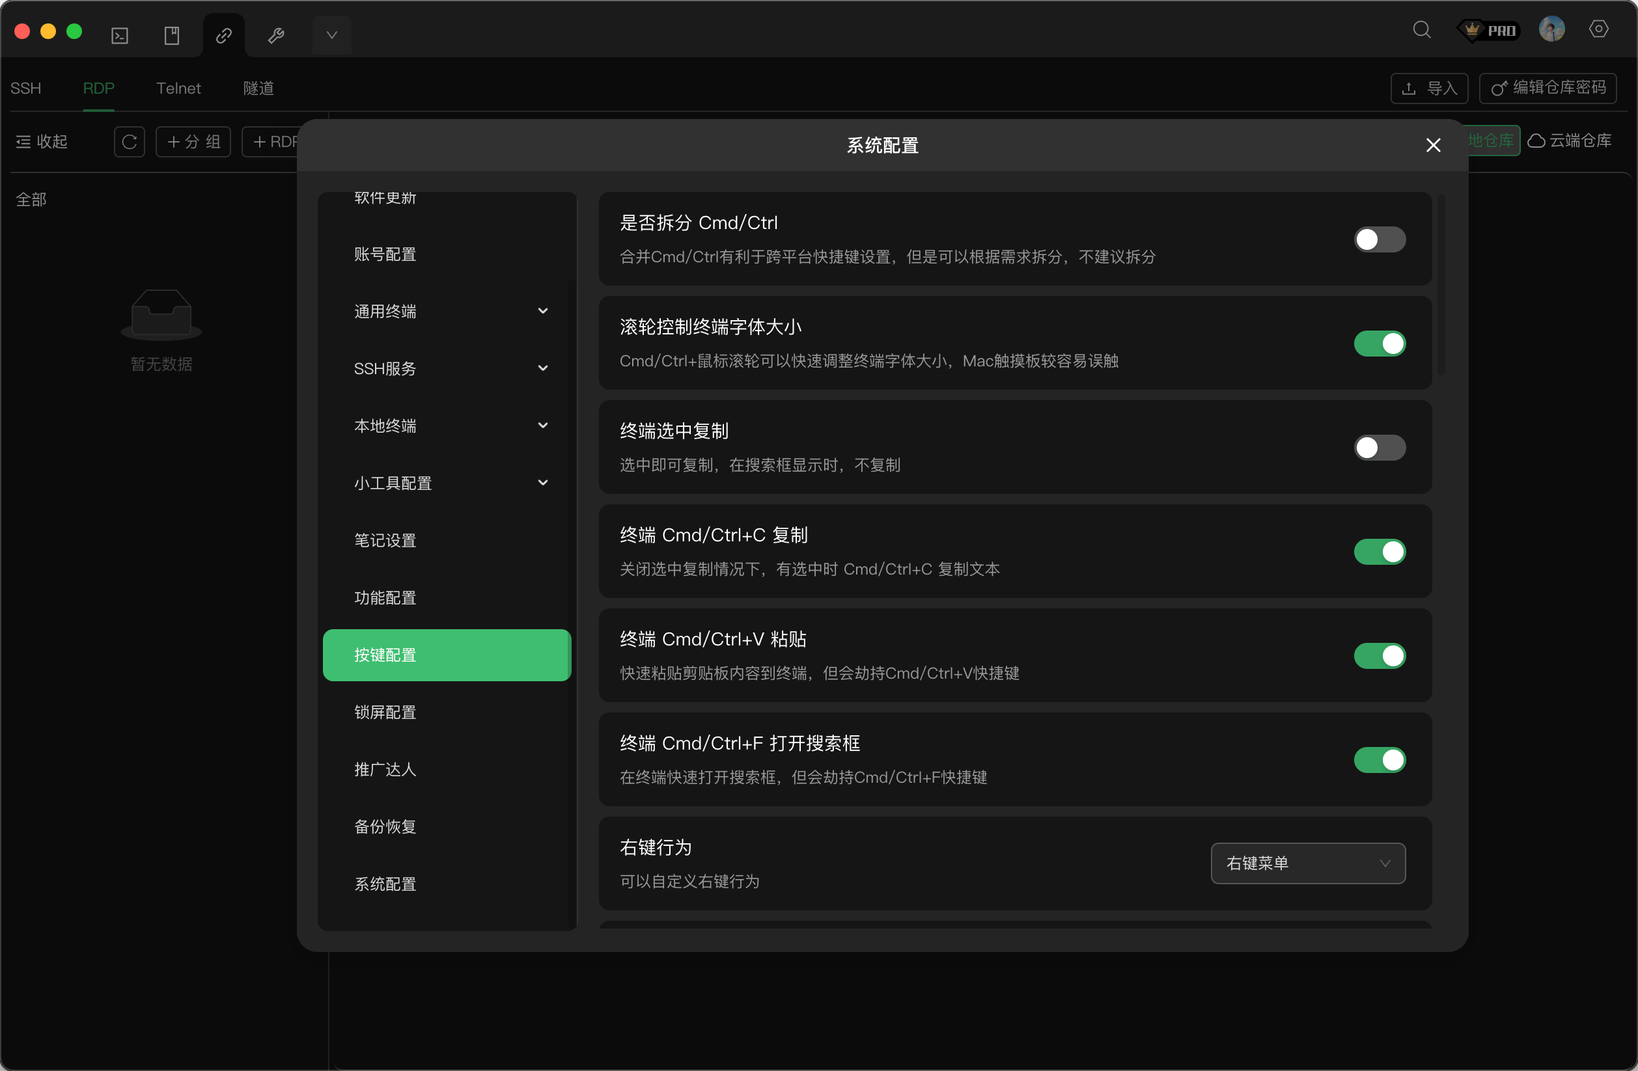Refresh the host list with the reload icon

(130, 142)
